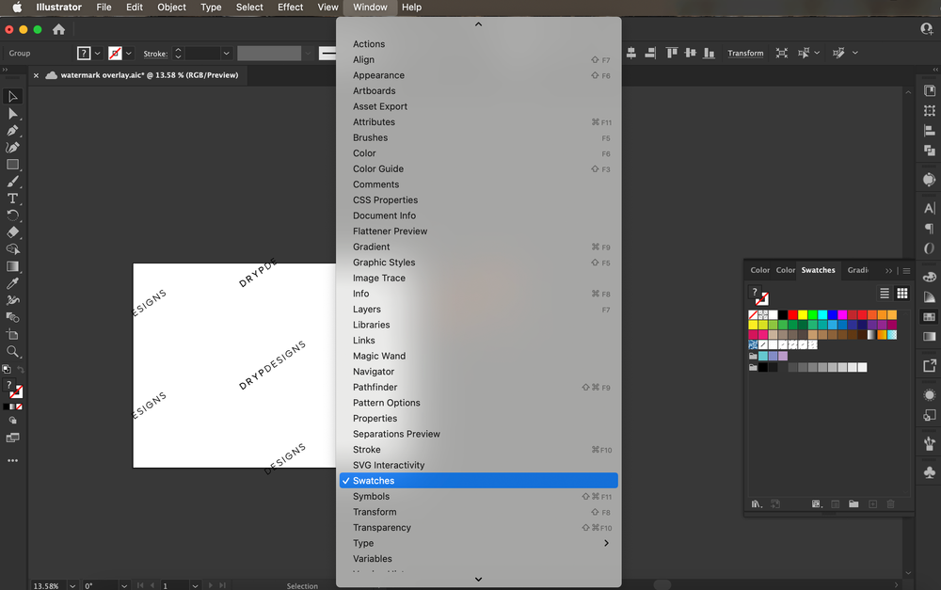941x590 pixels.
Task: Open the Effect menu
Action: (290, 8)
